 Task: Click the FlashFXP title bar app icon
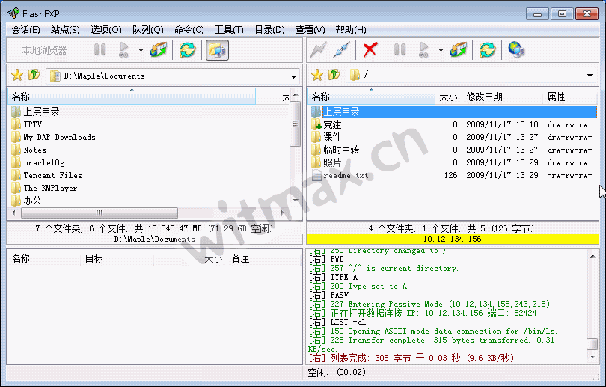point(13,13)
